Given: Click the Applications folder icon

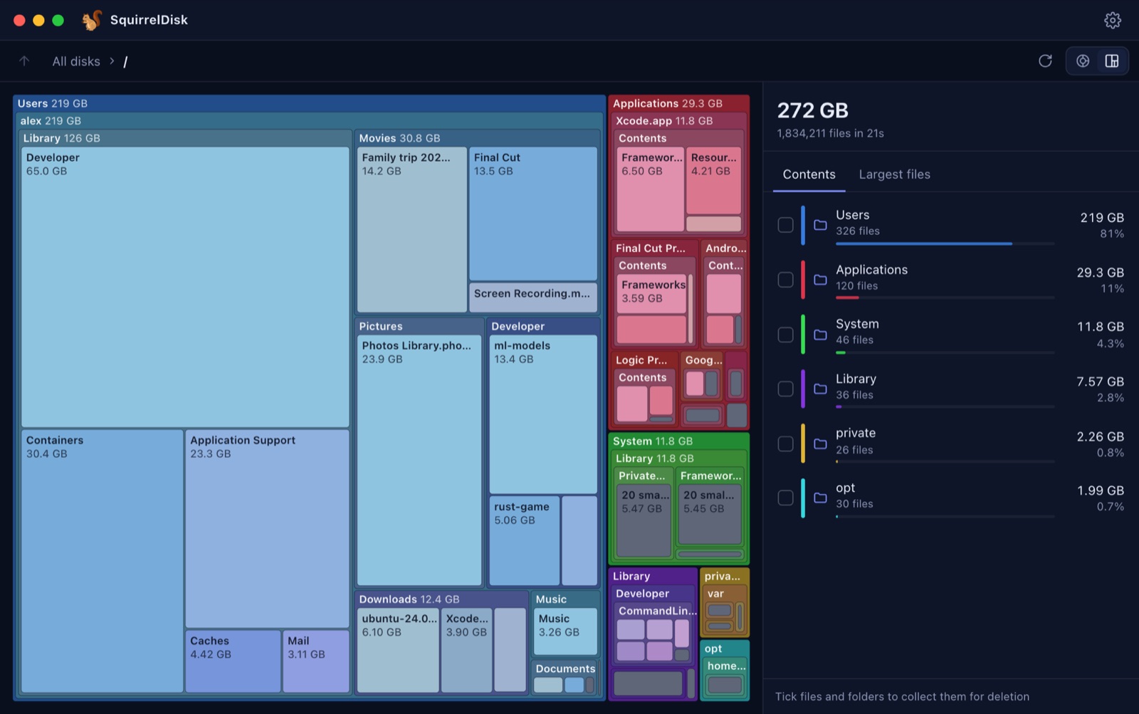Looking at the screenshot, I should point(820,280).
